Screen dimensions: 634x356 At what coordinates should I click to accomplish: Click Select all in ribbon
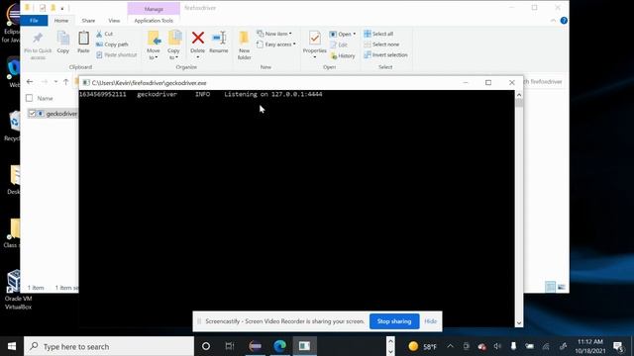click(x=378, y=34)
